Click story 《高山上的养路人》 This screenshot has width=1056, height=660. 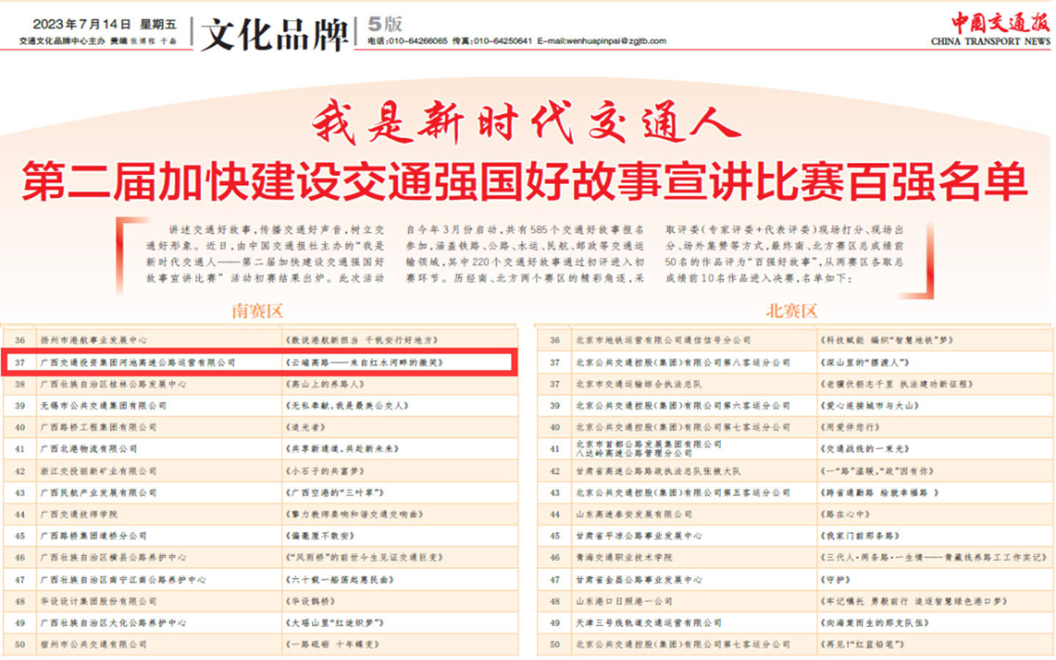324,384
